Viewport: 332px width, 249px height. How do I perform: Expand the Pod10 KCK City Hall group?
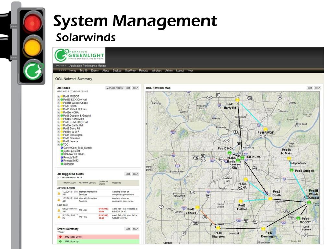(59, 100)
